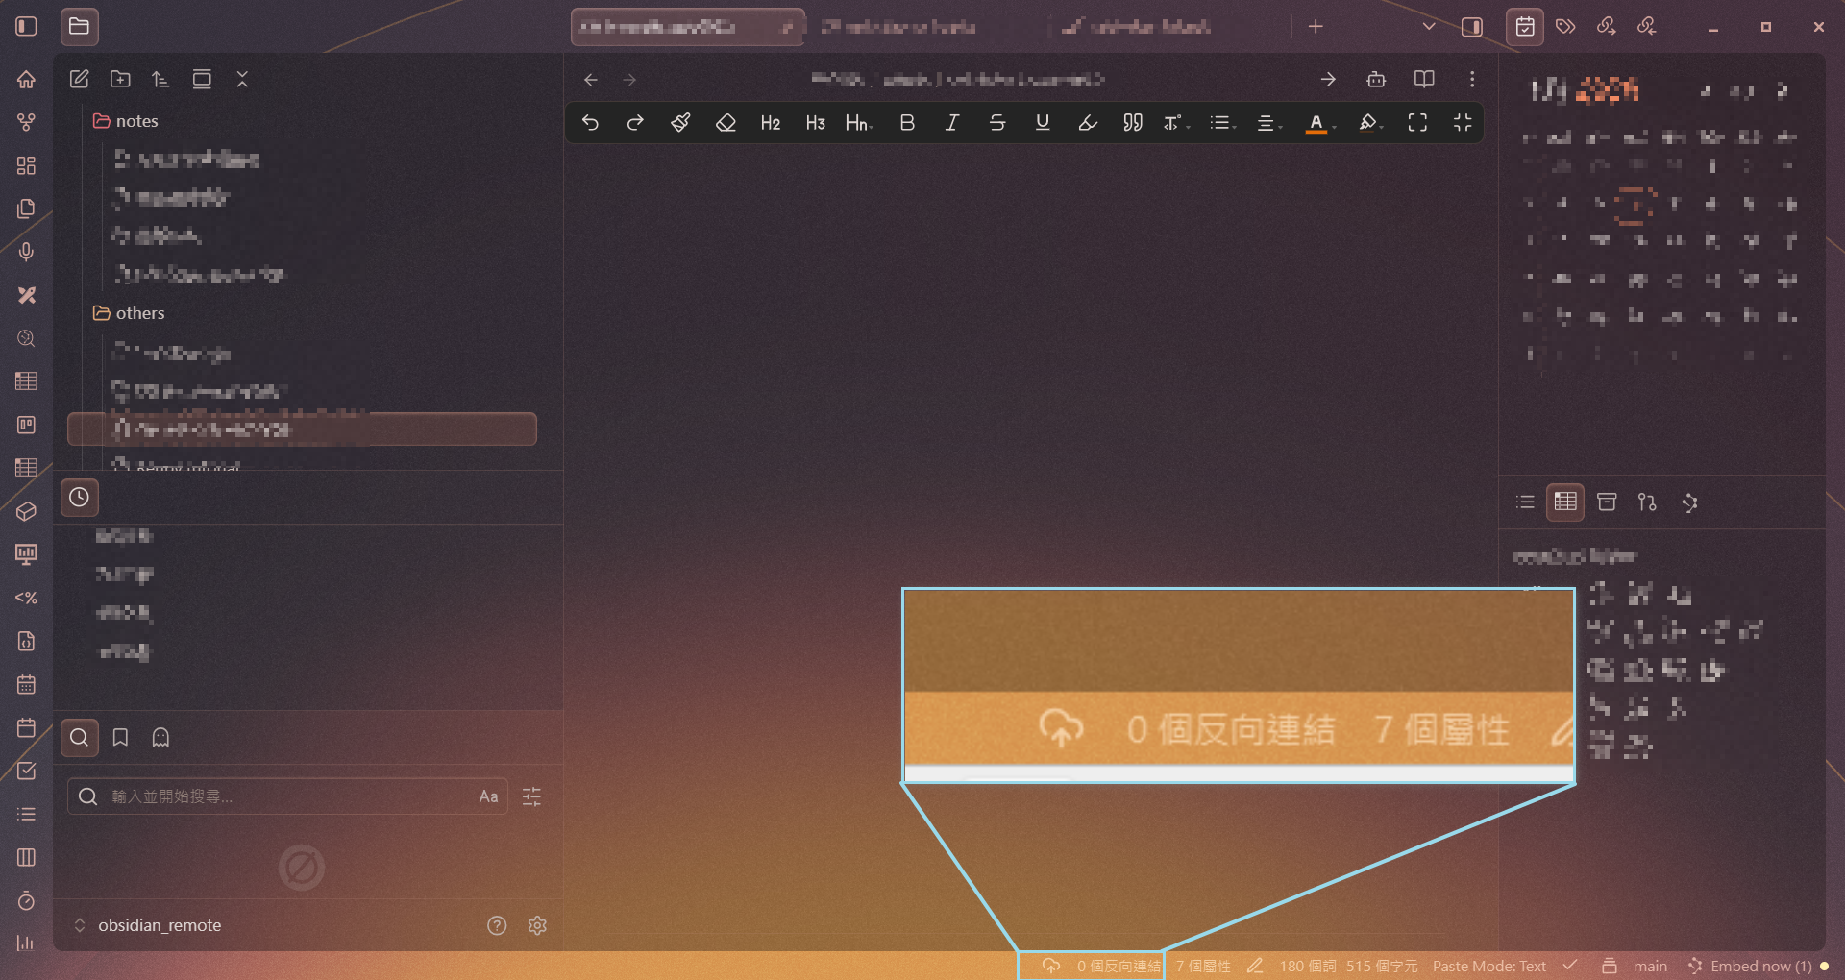This screenshot has width=1845, height=980.
Task: Open vault settings gear icon
Action: coord(537,925)
